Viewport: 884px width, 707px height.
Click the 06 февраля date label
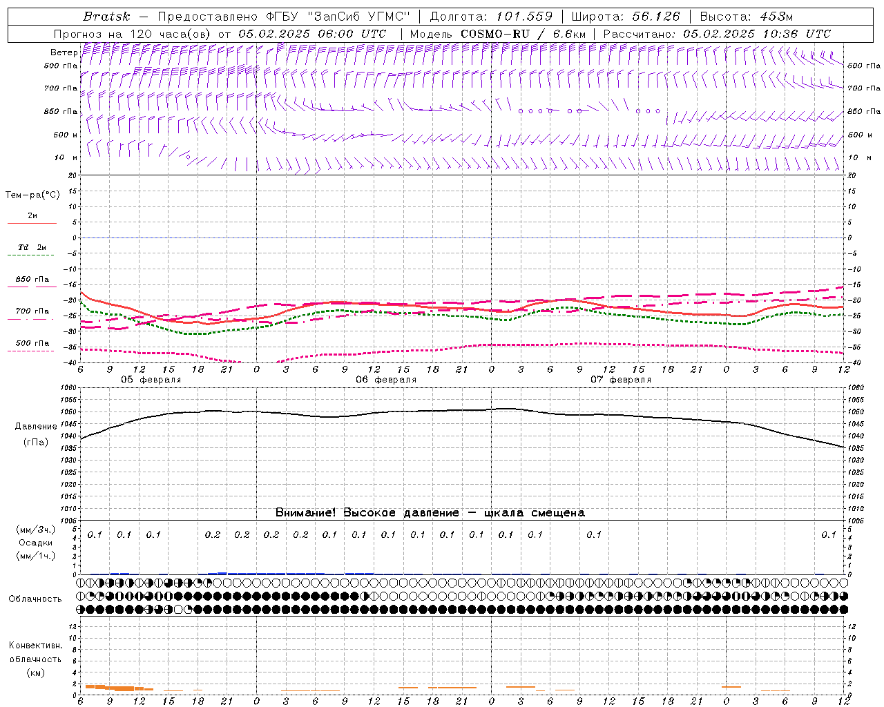[x=386, y=380]
